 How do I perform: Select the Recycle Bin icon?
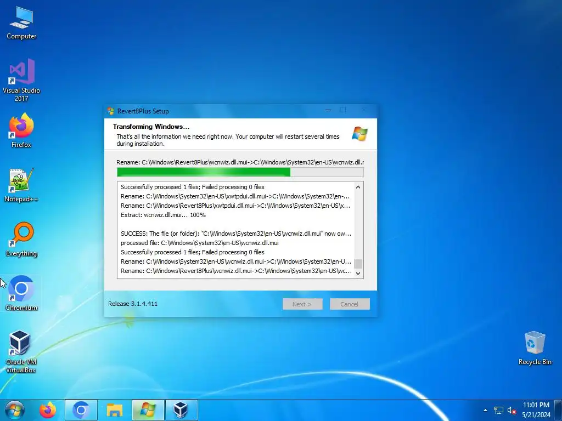535,348
